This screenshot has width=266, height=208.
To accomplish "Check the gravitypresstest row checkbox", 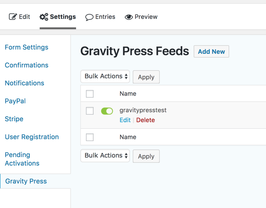I will click(90, 111).
